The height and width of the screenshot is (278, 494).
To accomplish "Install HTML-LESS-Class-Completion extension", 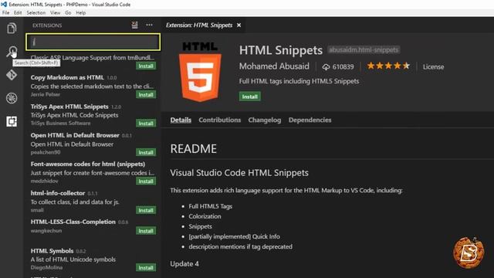I will [x=146, y=231].
